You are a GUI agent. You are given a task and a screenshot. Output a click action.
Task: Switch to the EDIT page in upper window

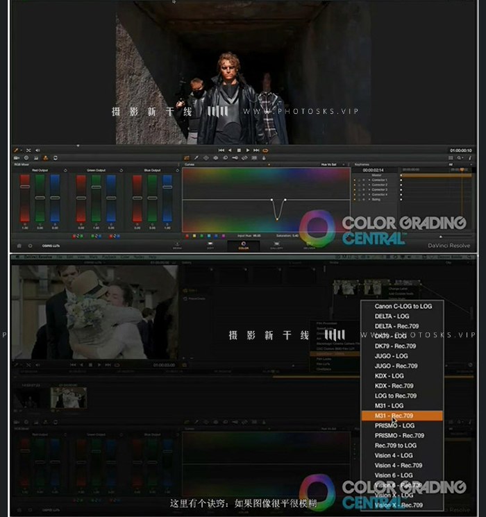[x=210, y=246]
